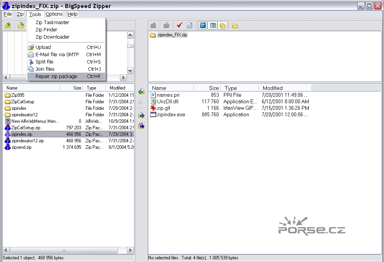Select the zipindex folder row
This screenshot has width=384, height=262.
[69, 108]
